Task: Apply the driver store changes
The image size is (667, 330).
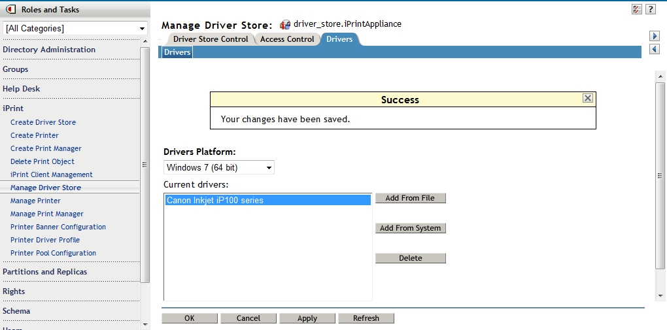Action: coord(307,318)
